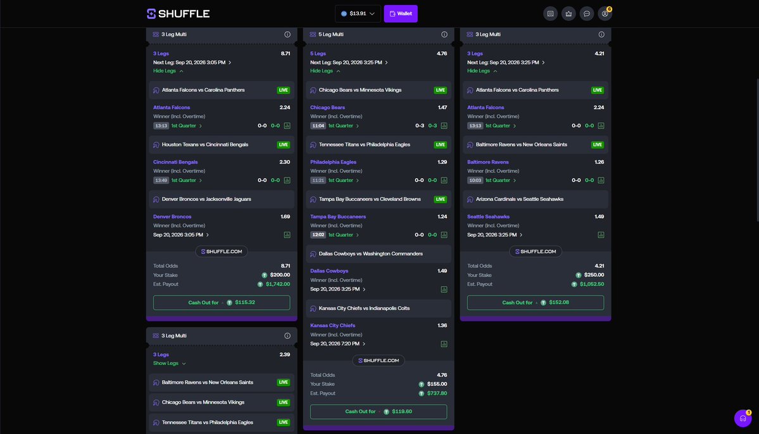
Task: Show info for the 4.21 odds 3 Leg Multi
Action: (601, 34)
